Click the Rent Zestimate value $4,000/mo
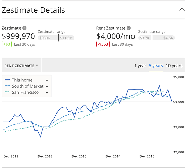 [x=115, y=36]
